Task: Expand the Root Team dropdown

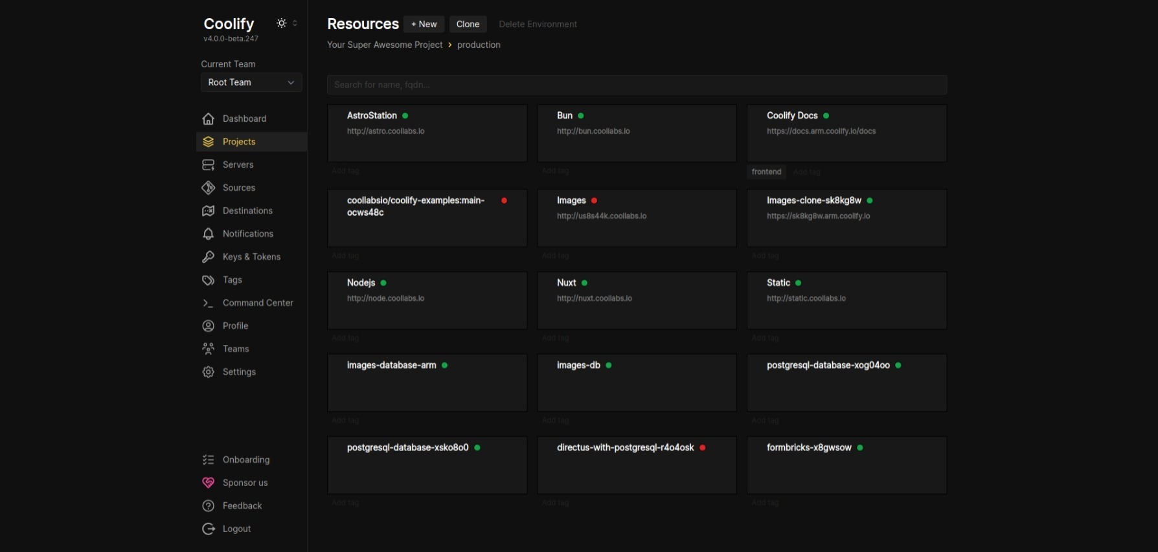Action: pyautogui.click(x=251, y=82)
